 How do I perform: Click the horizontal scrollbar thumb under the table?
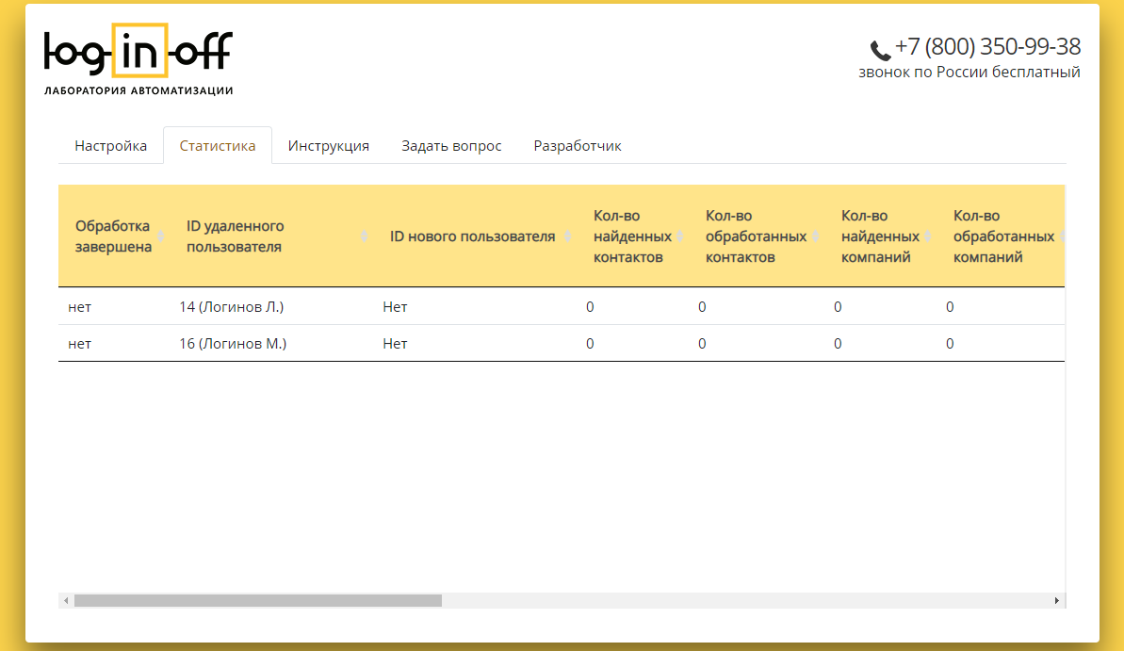pos(257,600)
